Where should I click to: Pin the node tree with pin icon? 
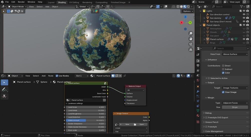point(125,76)
